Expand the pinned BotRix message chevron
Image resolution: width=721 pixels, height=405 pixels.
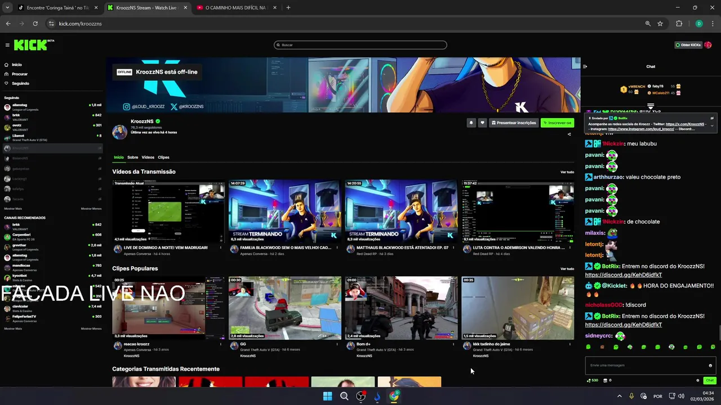click(x=712, y=125)
